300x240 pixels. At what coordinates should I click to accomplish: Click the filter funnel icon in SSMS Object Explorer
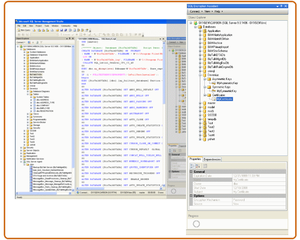(x=41, y=42)
